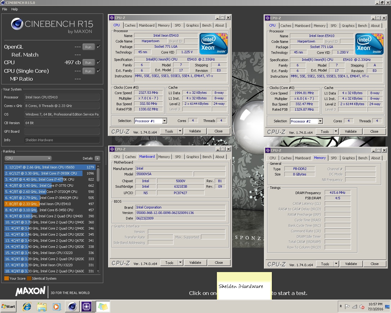The image size is (391, 313).
Task: Select ranking row Intel Xeon CPU X5650
Action: point(50,167)
